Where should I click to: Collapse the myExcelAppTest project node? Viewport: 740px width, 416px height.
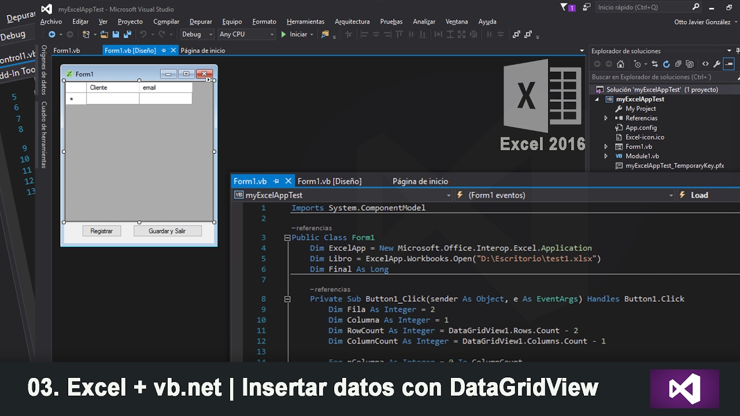(x=598, y=99)
